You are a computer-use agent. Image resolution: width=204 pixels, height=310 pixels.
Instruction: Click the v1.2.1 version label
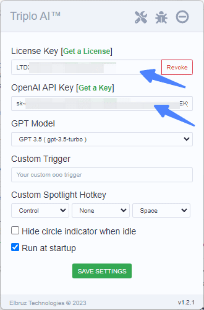pyautogui.click(x=186, y=302)
